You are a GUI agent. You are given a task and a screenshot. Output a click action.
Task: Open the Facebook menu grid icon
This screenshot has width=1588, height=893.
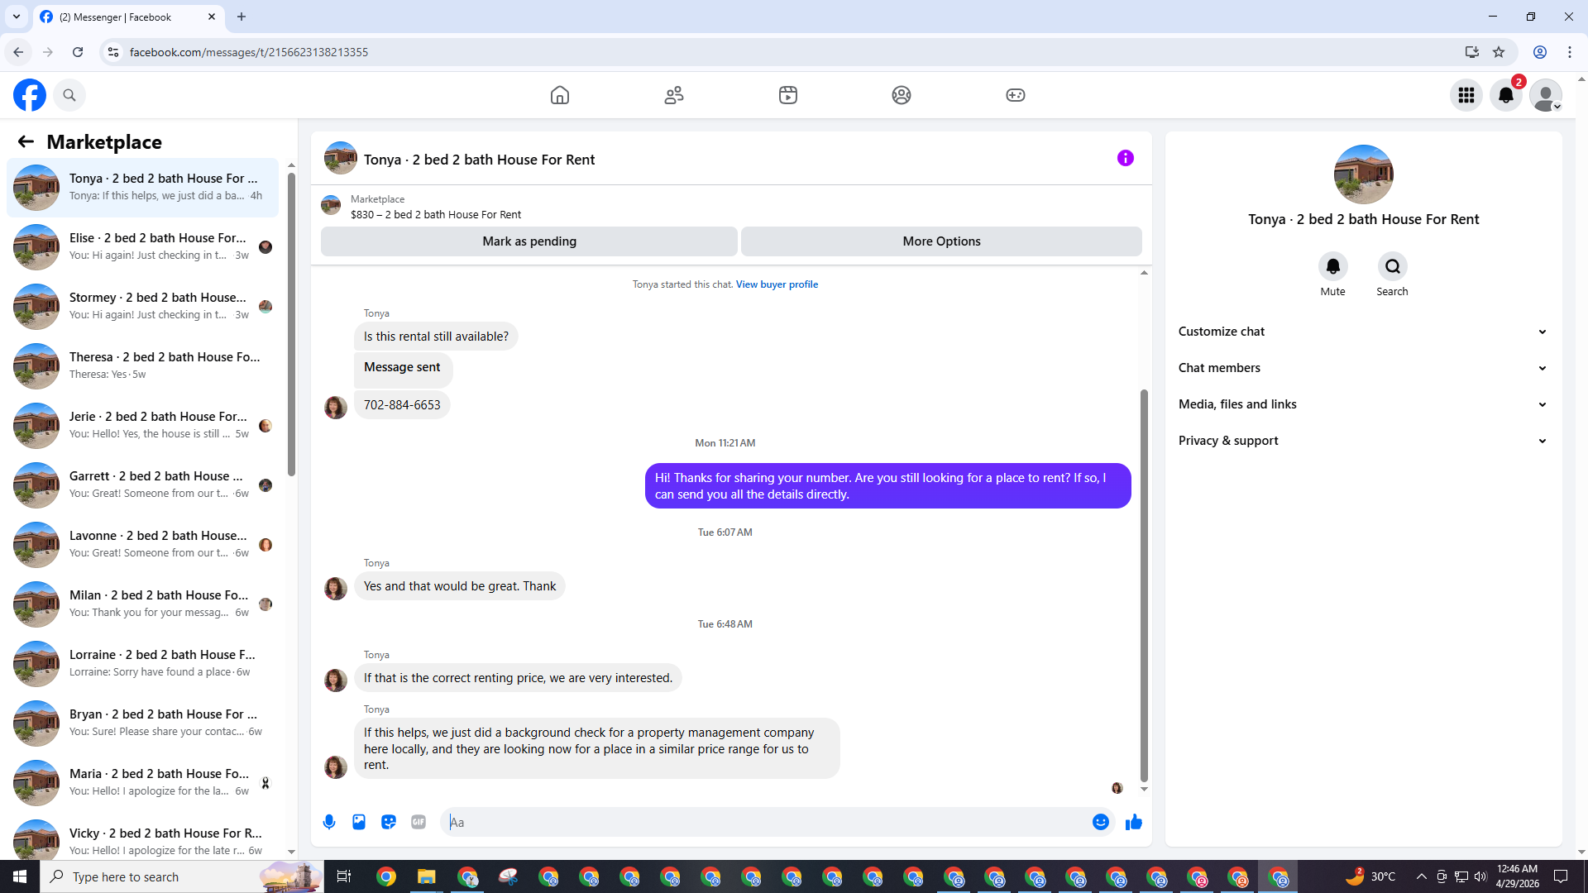pyautogui.click(x=1466, y=95)
